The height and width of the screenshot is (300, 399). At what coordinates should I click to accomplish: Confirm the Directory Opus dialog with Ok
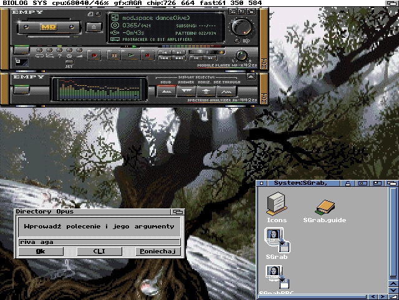pyautogui.click(x=41, y=251)
